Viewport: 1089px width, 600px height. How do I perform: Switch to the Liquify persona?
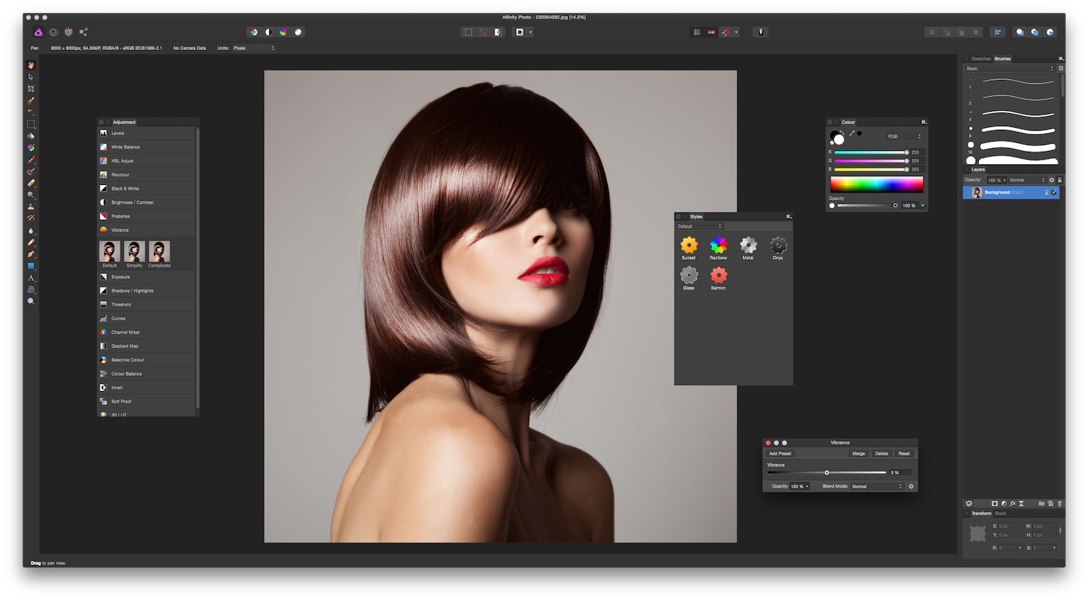53,32
